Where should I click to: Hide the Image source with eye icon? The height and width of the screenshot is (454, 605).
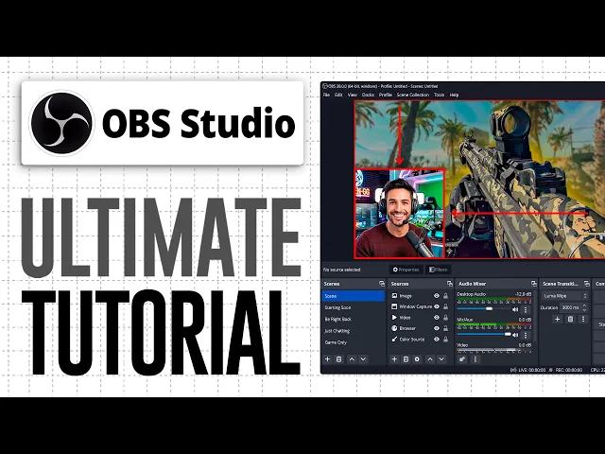[437, 296]
